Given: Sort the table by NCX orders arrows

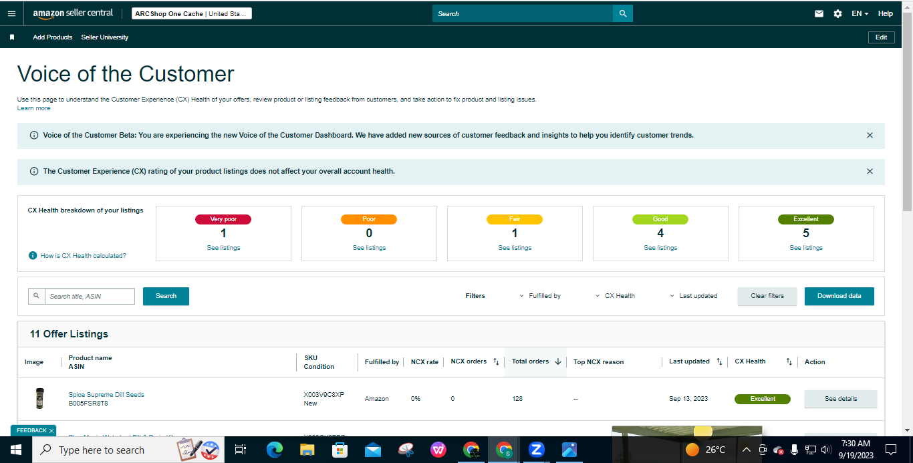Looking at the screenshot, I should click(x=496, y=361).
